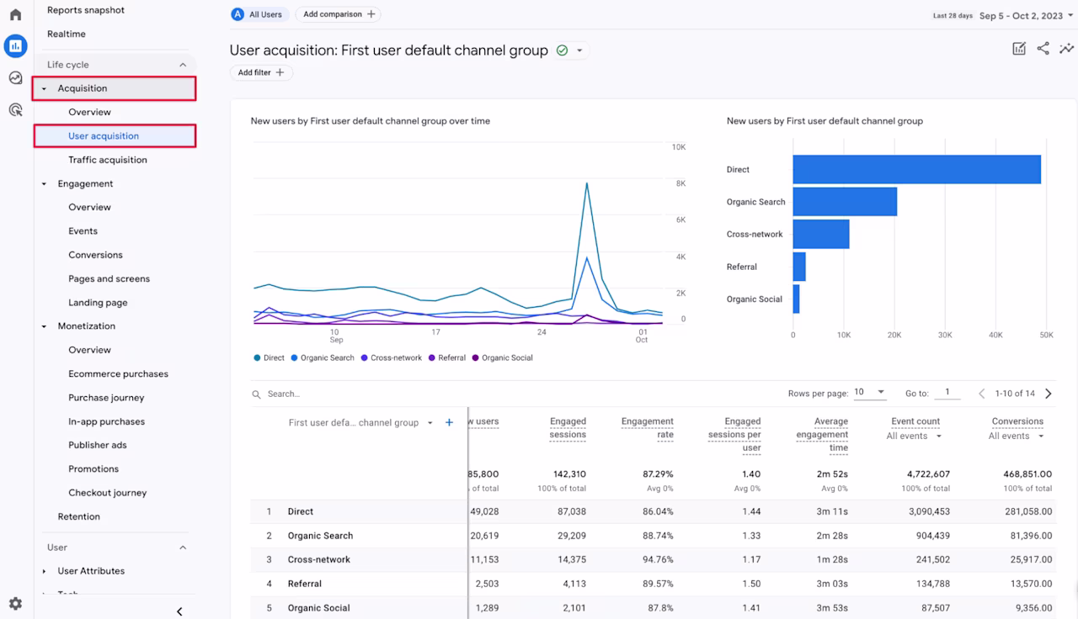The image size is (1078, 619).
Task: Open the Insights sparkline icon
Action: point(1066,49)
